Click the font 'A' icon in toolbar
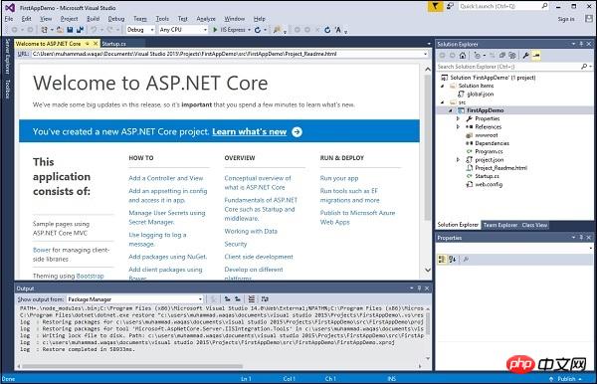597x384 pixels. [x=338, y=30]
